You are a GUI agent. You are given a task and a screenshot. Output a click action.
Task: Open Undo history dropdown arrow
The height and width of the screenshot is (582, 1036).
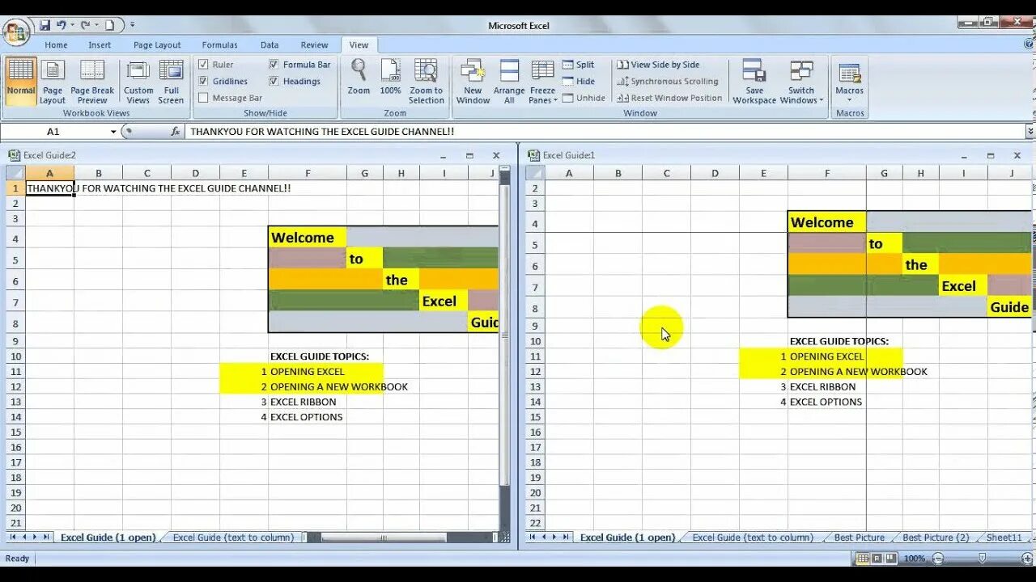tap(72, 26)
